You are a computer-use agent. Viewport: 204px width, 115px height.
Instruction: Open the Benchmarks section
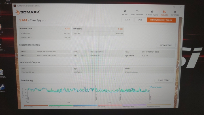tap(137, 13)
